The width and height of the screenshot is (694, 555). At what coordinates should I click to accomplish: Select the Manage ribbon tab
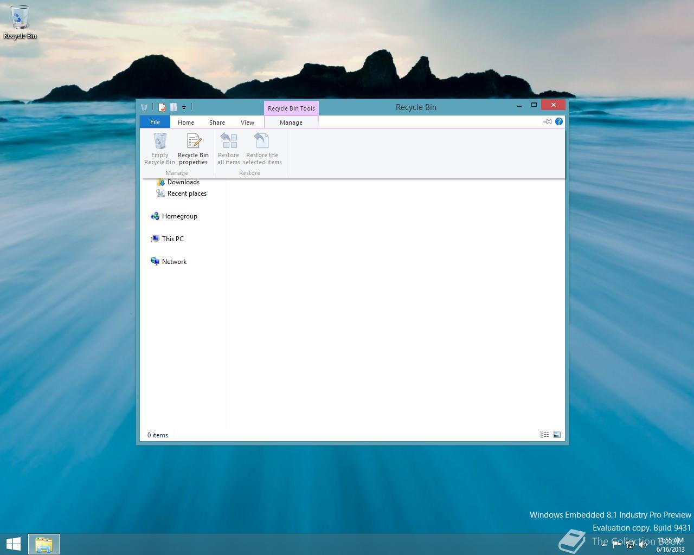(291, 122)
